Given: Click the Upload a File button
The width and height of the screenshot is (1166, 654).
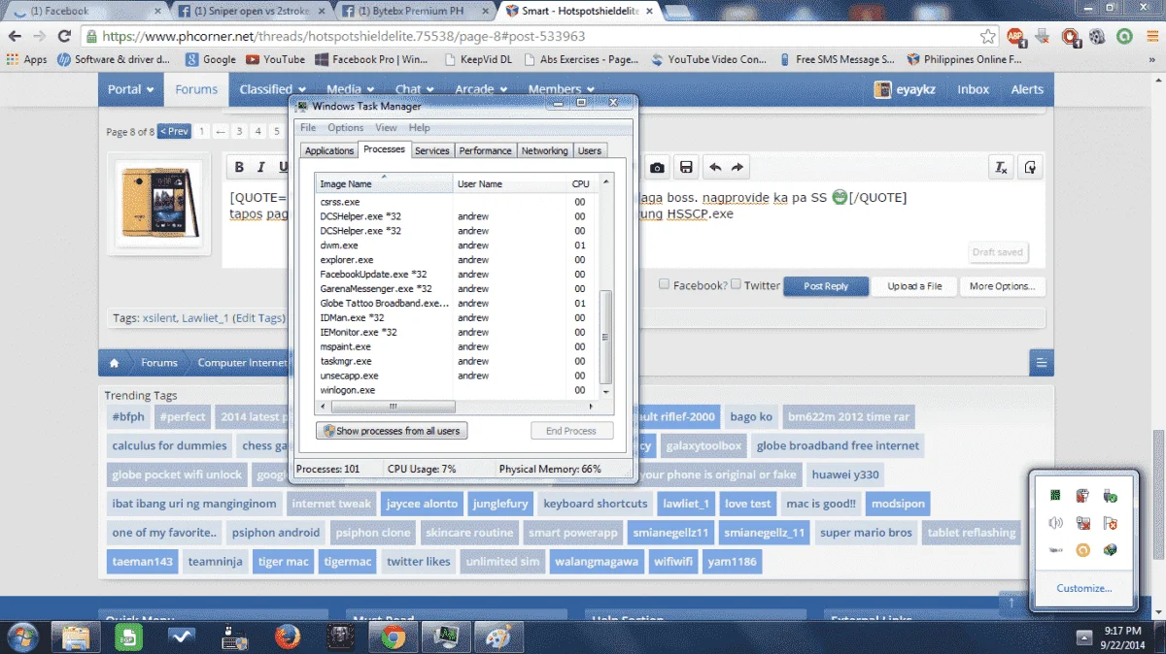Looking at the screenshot, I should [914, 286].
